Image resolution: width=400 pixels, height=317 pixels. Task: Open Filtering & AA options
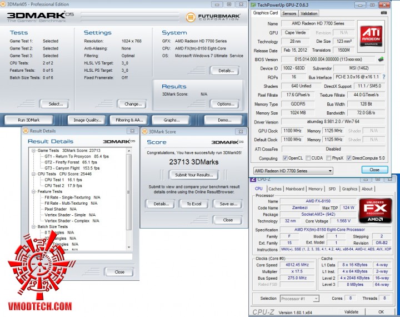pyautogui.click(x=129, y=120)
